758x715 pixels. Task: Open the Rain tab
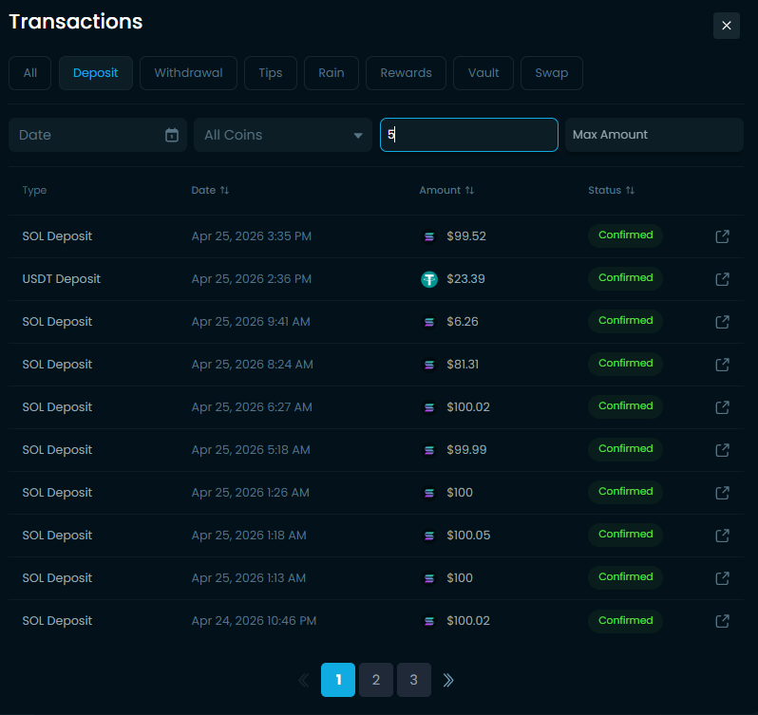(x=332, y=73)
